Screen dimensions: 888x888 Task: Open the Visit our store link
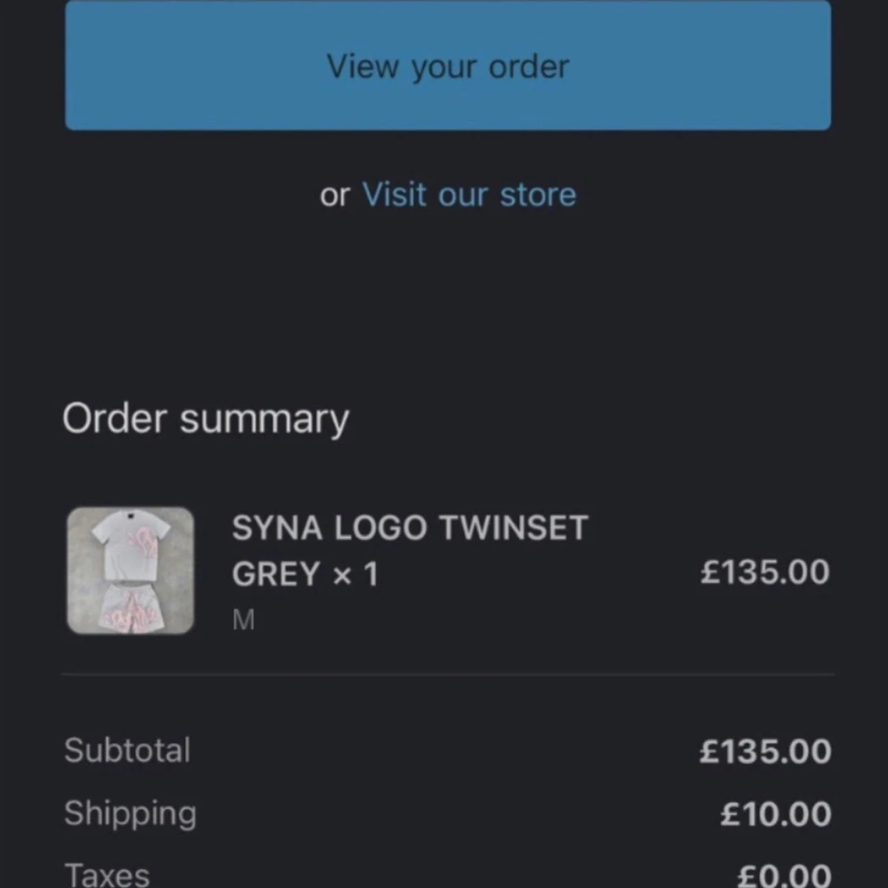pyautogui.click(x=469, y=194)
